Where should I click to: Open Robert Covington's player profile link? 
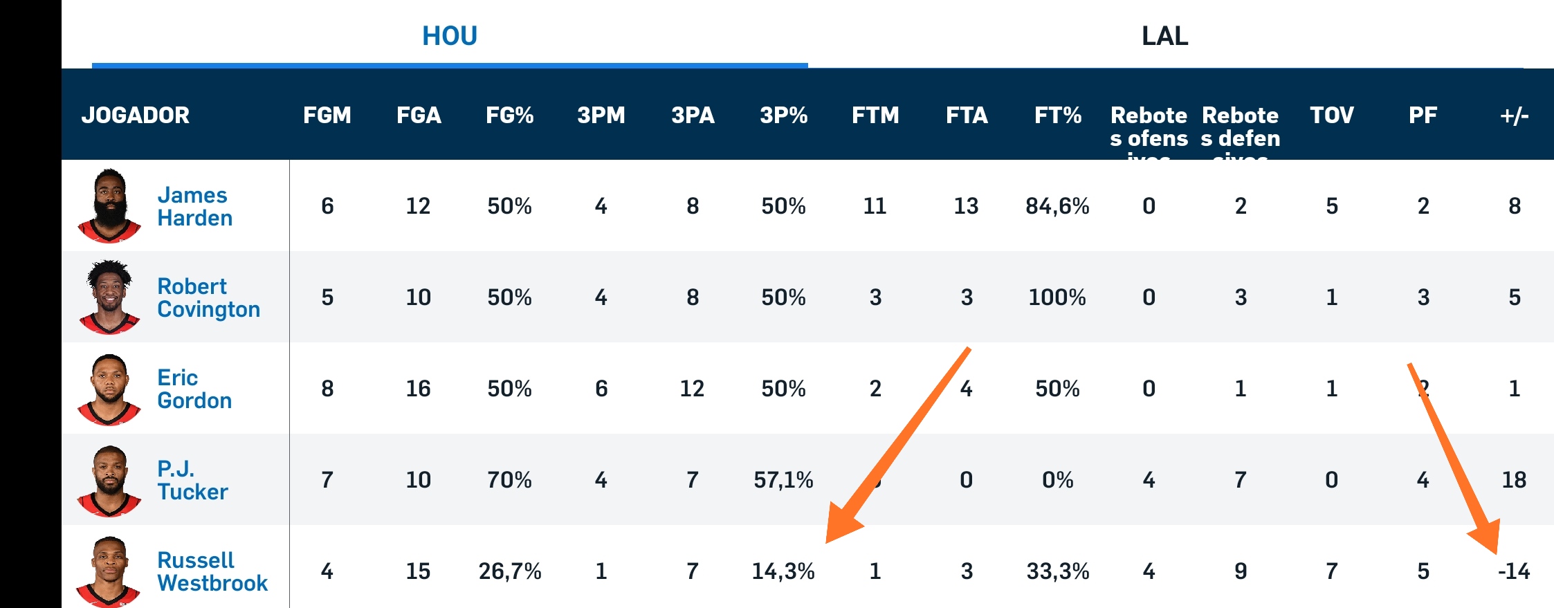coord(208,297)
